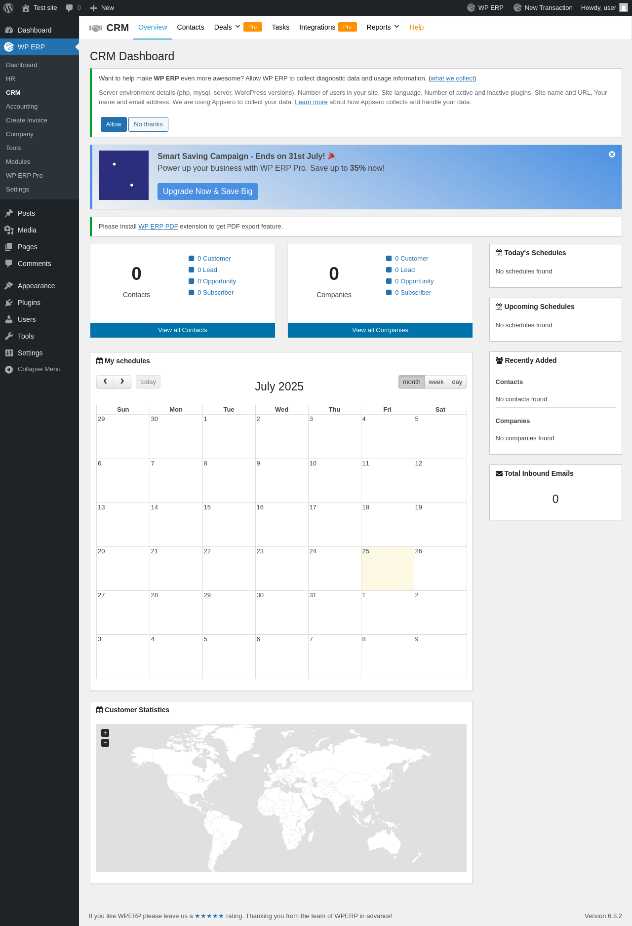Viewport: 632px width, 926px height.
Task: Open the Howdy, user account menu
Action: coord(604,7)
